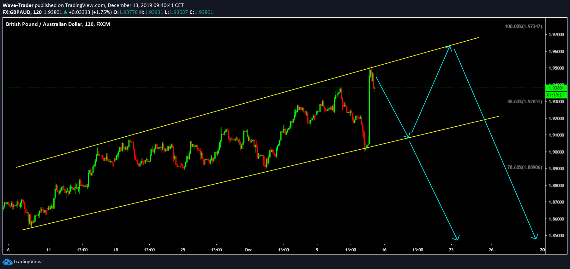Click the 88.60%(1.92851) Fibonacci label
The image size is (570, 269).
[x=525, y=101]
